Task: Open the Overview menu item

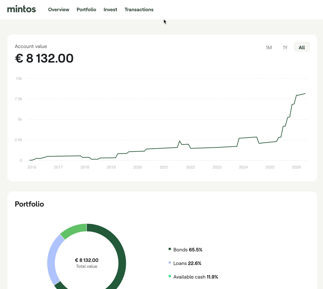Action: [58, 10]
